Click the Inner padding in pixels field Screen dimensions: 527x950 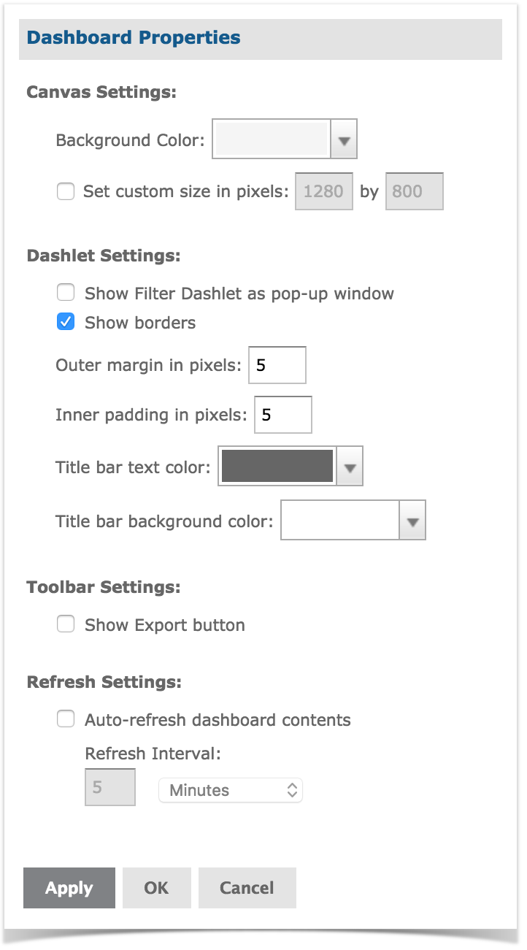coord(283,415)
